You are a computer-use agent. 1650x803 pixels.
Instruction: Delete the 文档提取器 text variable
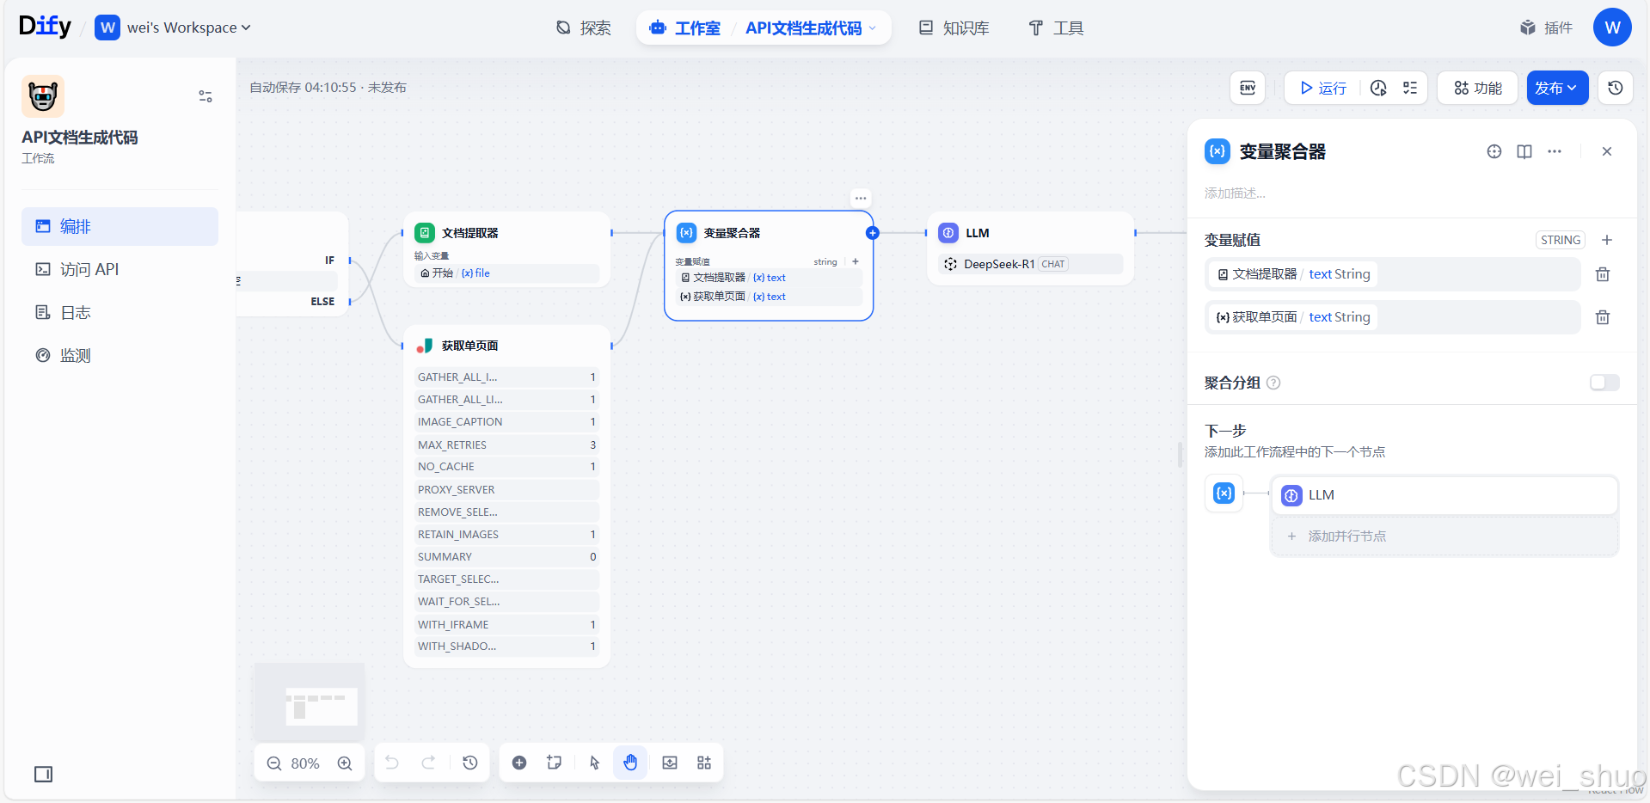[x=1603, y=274]
